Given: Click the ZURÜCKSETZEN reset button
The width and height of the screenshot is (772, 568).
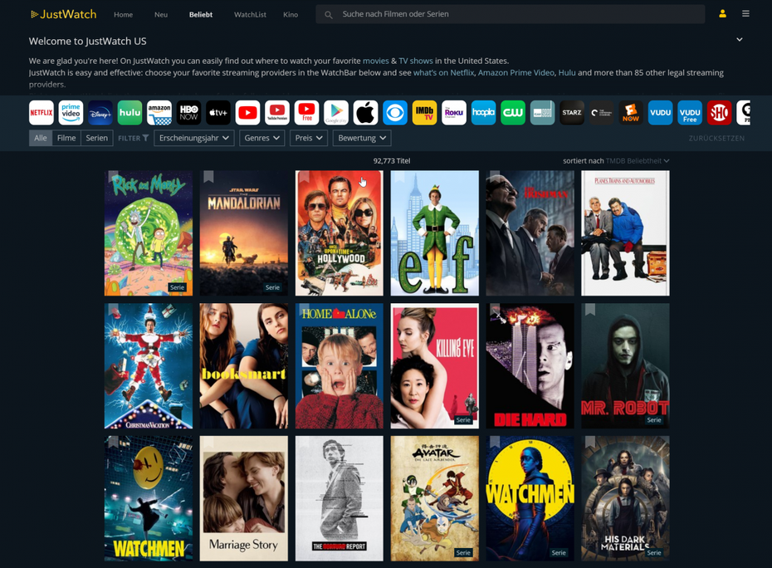Looking at the screenshot, I should click(716, 139).
